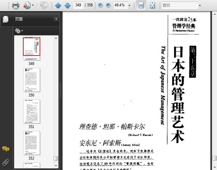Open the share/collaborate people icon

coord(27,5)
